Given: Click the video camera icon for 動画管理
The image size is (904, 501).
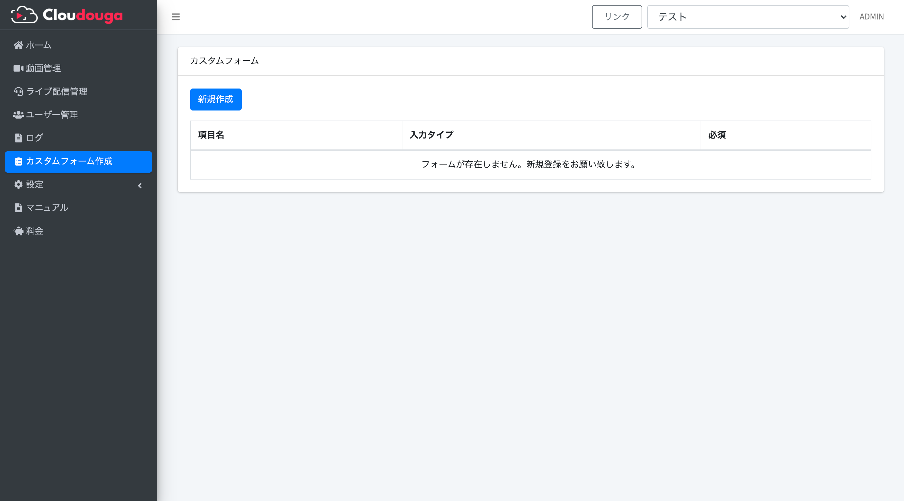Looking at the screenshot, I should (18, 68).
